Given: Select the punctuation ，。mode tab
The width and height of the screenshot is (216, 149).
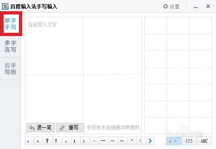Looking at the screenshot, I should pyautogui.click(x=174, y=141).
